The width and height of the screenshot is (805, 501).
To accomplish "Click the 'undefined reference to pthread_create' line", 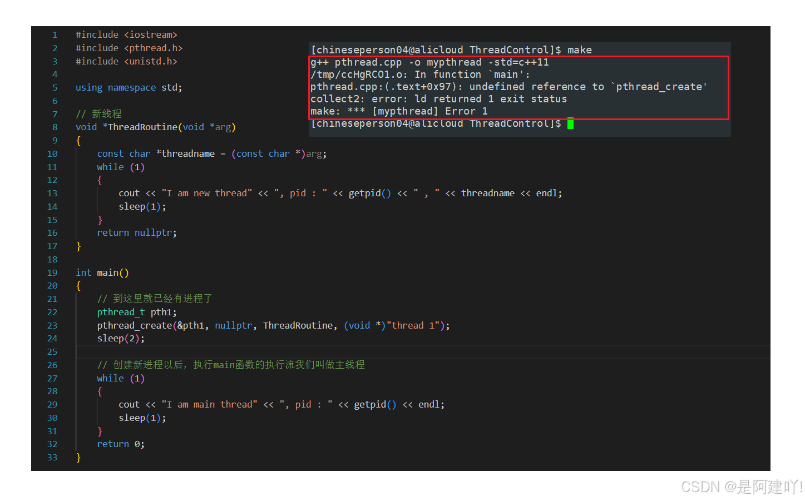I will click(509, 87).
